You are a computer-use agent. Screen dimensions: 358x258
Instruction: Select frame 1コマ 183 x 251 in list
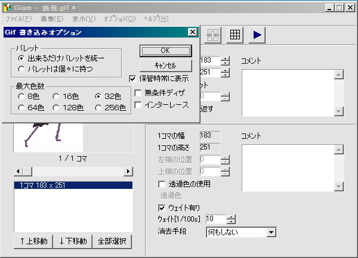pos(72,185)
